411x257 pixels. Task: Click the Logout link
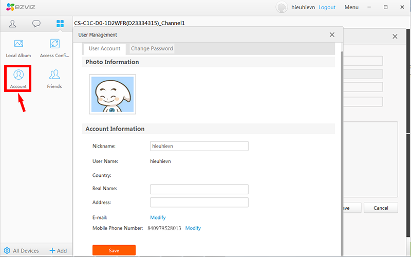click(327, 7)
